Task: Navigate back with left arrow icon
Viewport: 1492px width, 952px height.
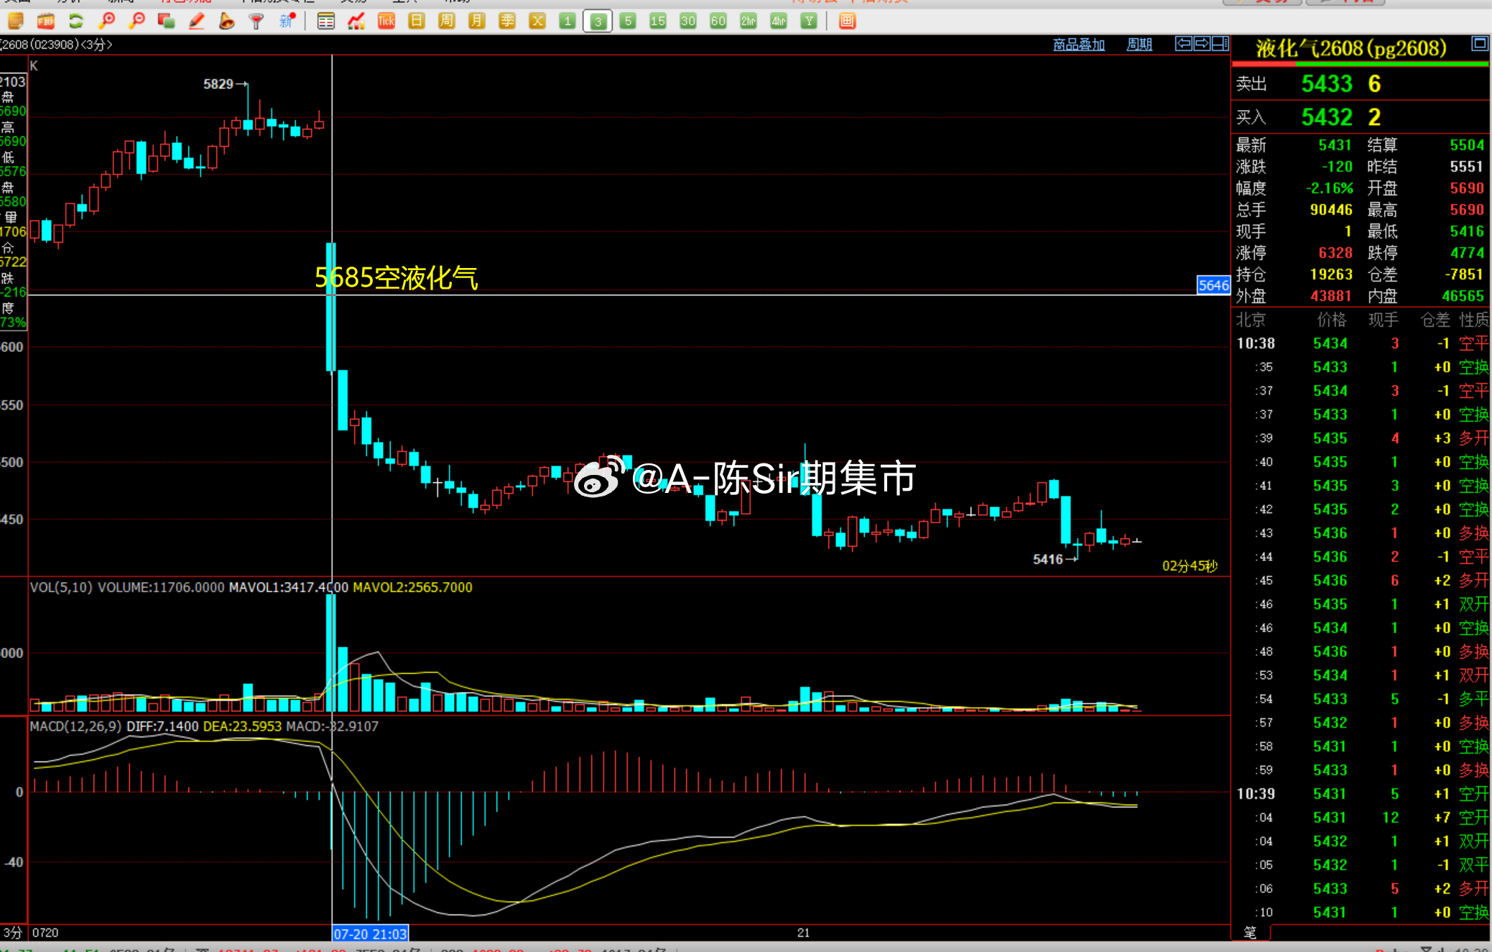Action: click(1184, 44)
